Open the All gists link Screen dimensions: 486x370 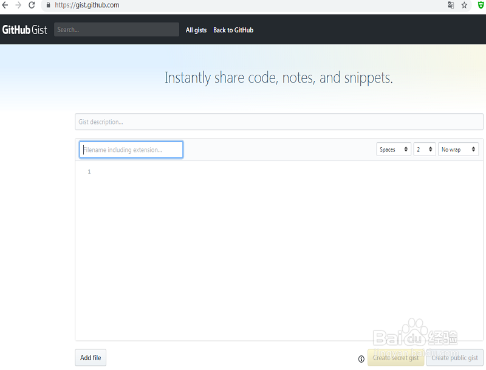196,30
